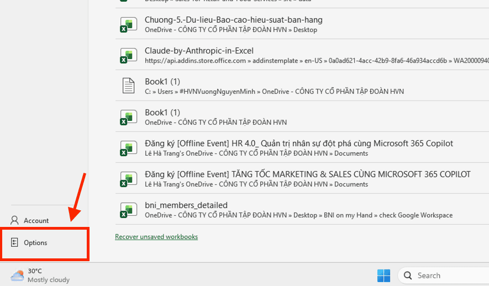The image size is (489, 286).
Task: Click the Account person icon
Action: [x=14, y=220]
